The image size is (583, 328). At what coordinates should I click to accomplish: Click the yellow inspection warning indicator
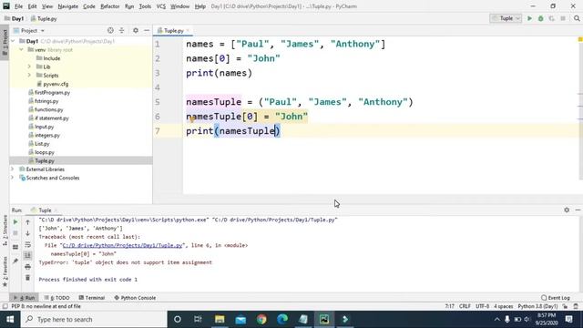click(x=580, y=39)
